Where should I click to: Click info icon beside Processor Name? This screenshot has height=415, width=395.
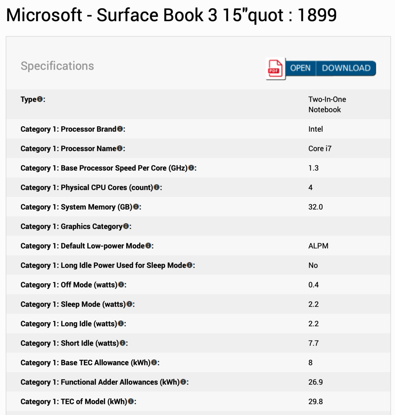[120, 148]
